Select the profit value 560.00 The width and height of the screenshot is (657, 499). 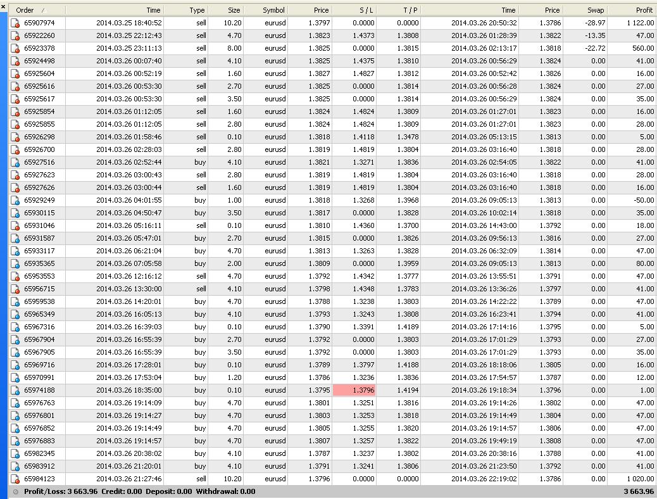pyautogui.click(x=643, y=48)
